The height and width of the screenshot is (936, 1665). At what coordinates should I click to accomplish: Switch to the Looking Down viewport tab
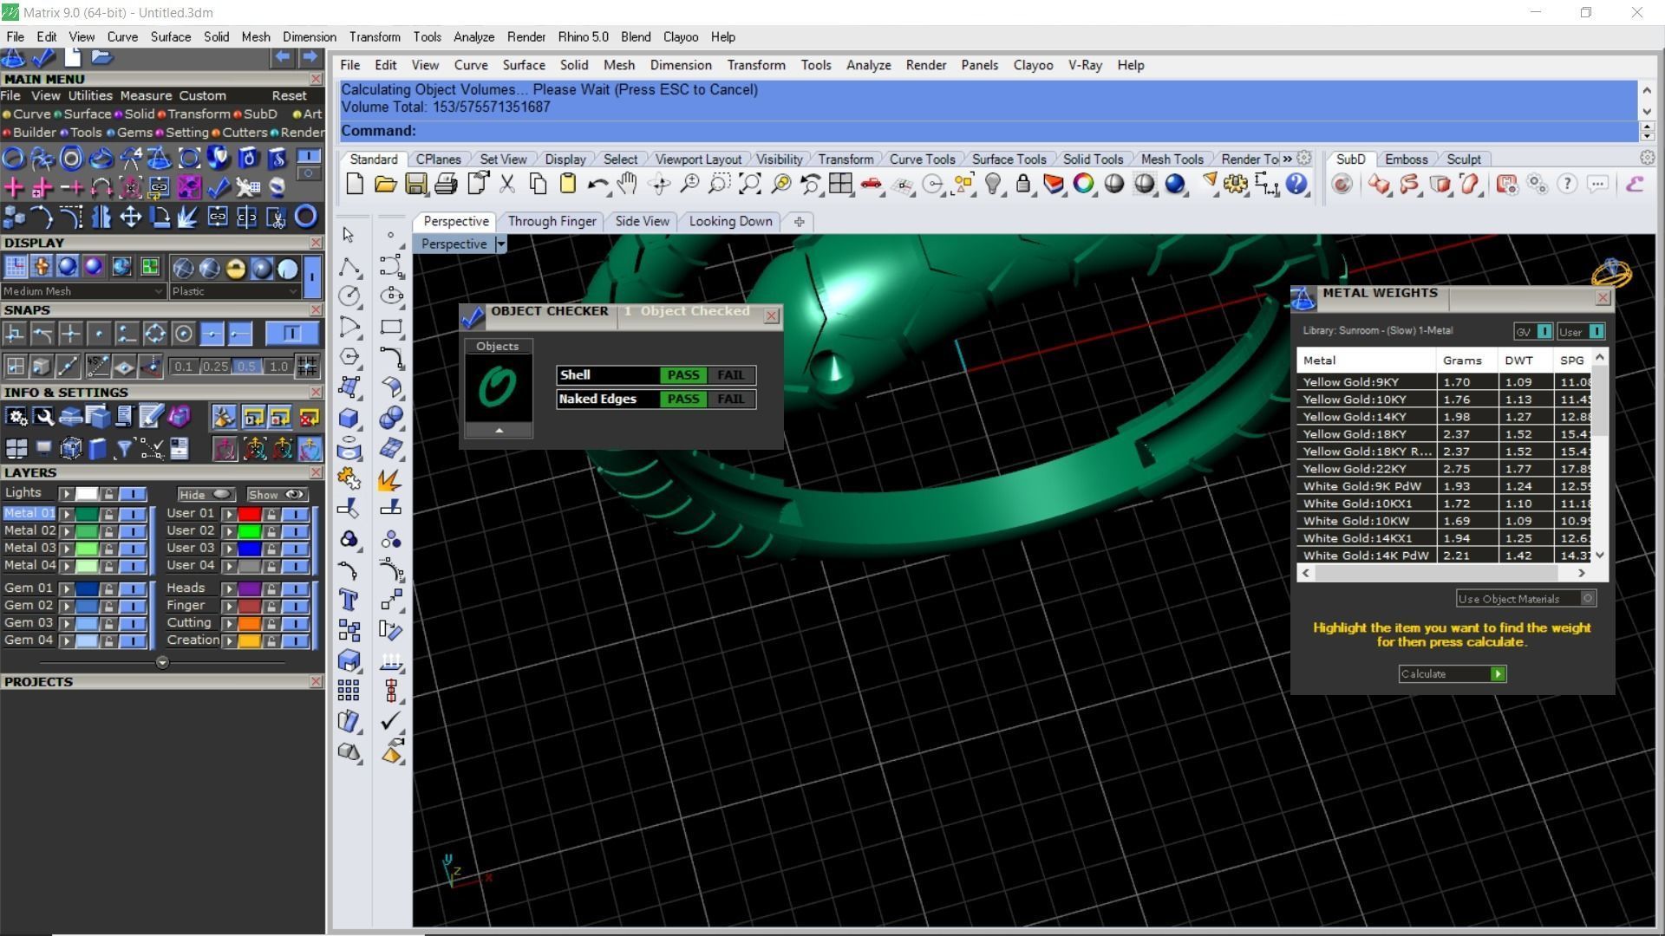click(x=730, y=222)
